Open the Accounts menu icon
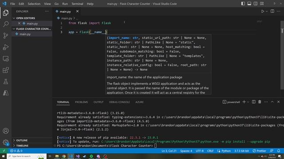Image resolution: width=284 pixels, height=159 pixels. pos(6,131)
